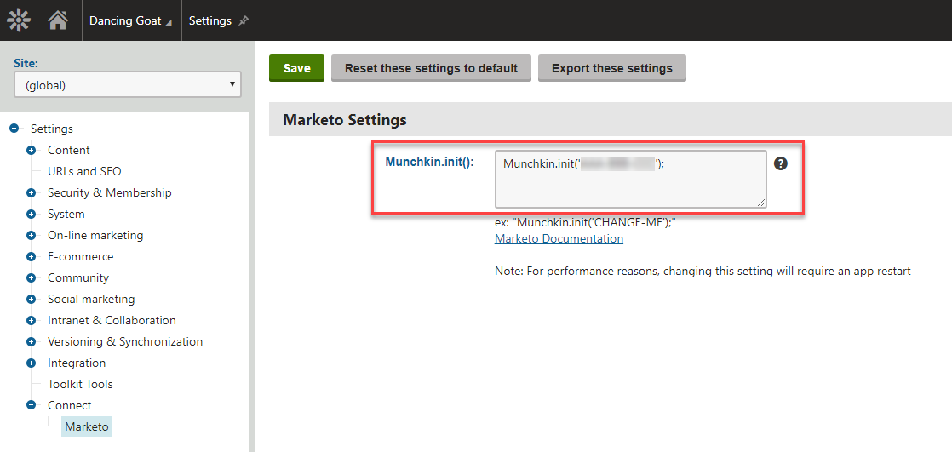
Task: Expand the E-commerce node
Action: (31, 256)
